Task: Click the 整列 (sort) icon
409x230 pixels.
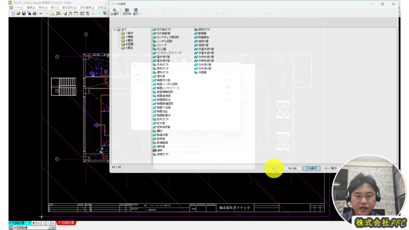Action: click(136, 11)
